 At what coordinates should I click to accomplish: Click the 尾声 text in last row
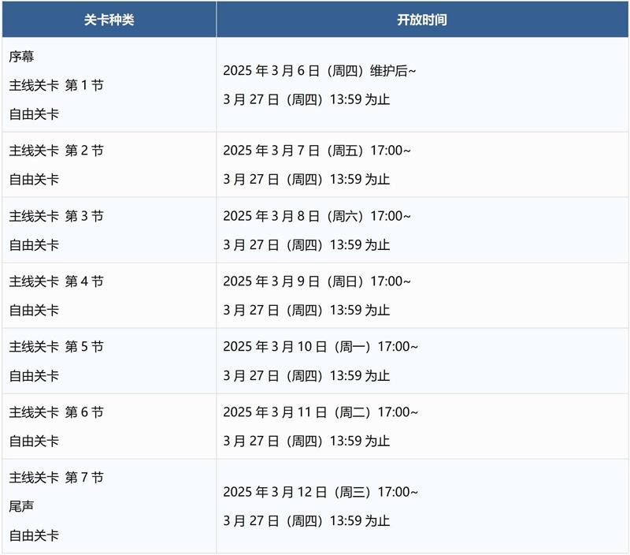[x=22, y=506]
